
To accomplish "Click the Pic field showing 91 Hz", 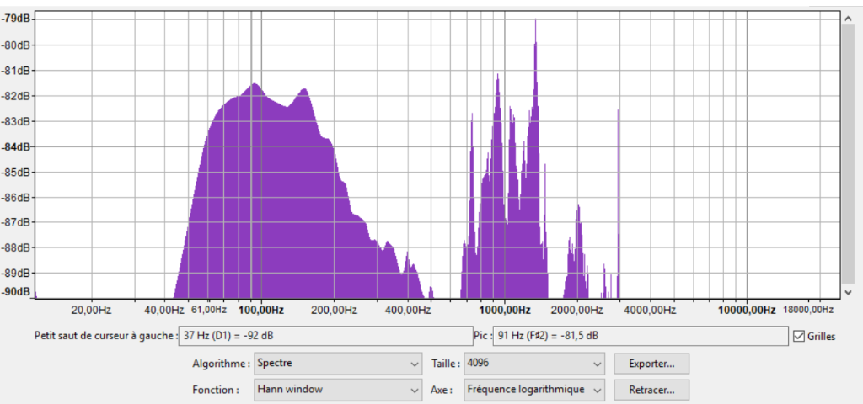I will tap(641, 337).
